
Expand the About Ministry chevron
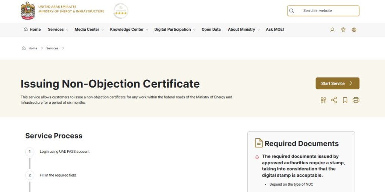(x=258, y=30)
